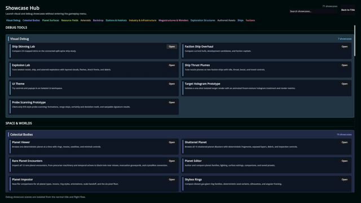Screen dimensions: 361x203
Task: Open the Shattered Planet showcase
Action: [345, 142]
